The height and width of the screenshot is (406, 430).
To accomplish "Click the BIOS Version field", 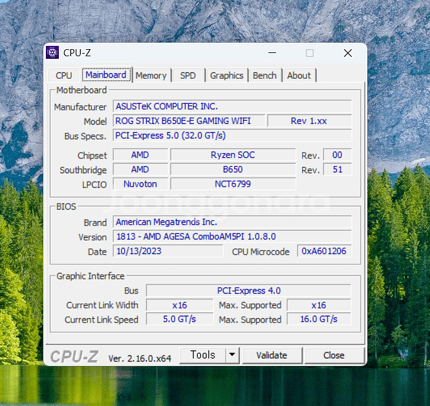I will pyautogui.click(x=232, y=237).
